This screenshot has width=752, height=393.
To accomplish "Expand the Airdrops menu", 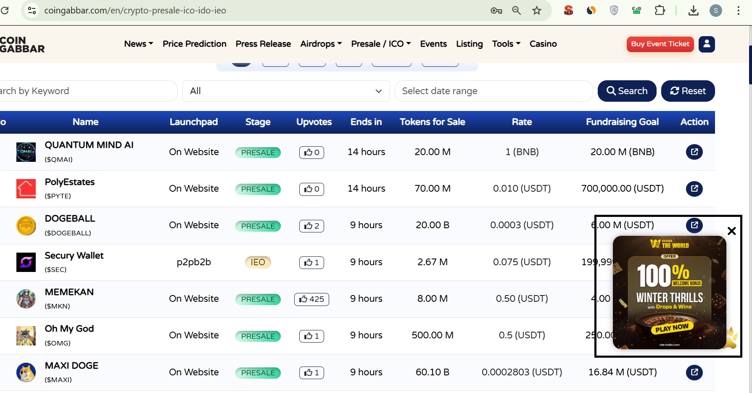I will tap(321, 44).
